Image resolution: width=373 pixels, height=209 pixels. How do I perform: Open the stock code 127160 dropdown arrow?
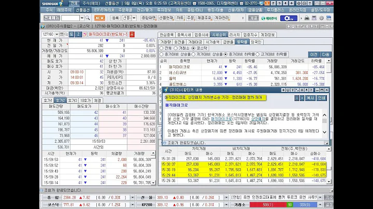point(56,35)
